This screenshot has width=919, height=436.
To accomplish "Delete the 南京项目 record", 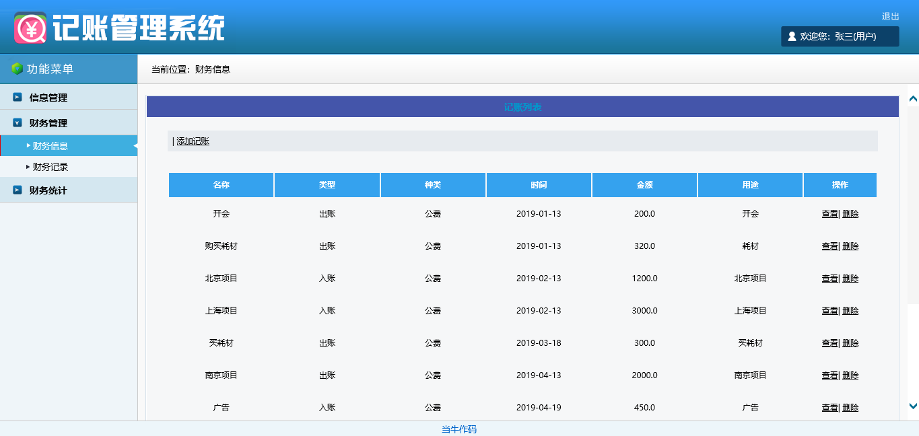I will pos(850,375).
